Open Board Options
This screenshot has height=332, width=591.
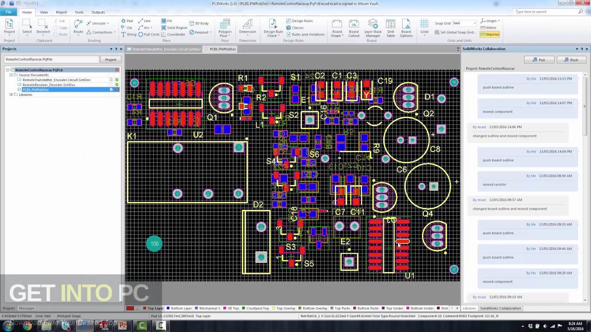pyautogui.click(x=406, y=29)
